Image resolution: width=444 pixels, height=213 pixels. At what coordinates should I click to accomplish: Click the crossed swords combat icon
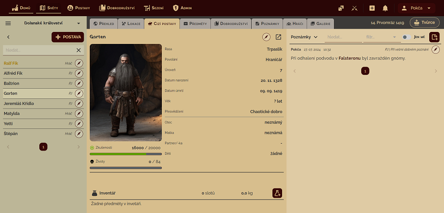pyautogui.click(x=355, y=8)
